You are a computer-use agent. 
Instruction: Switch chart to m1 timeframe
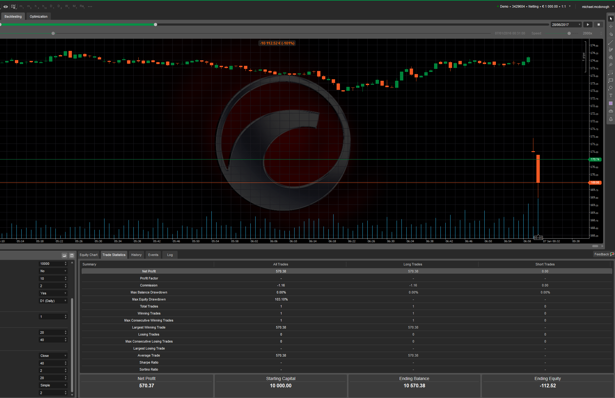[22, 6]
